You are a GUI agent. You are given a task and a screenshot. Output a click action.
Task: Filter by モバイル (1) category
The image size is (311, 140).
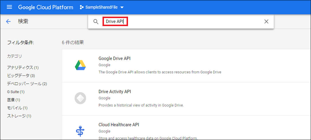click(x=17, y=108)
